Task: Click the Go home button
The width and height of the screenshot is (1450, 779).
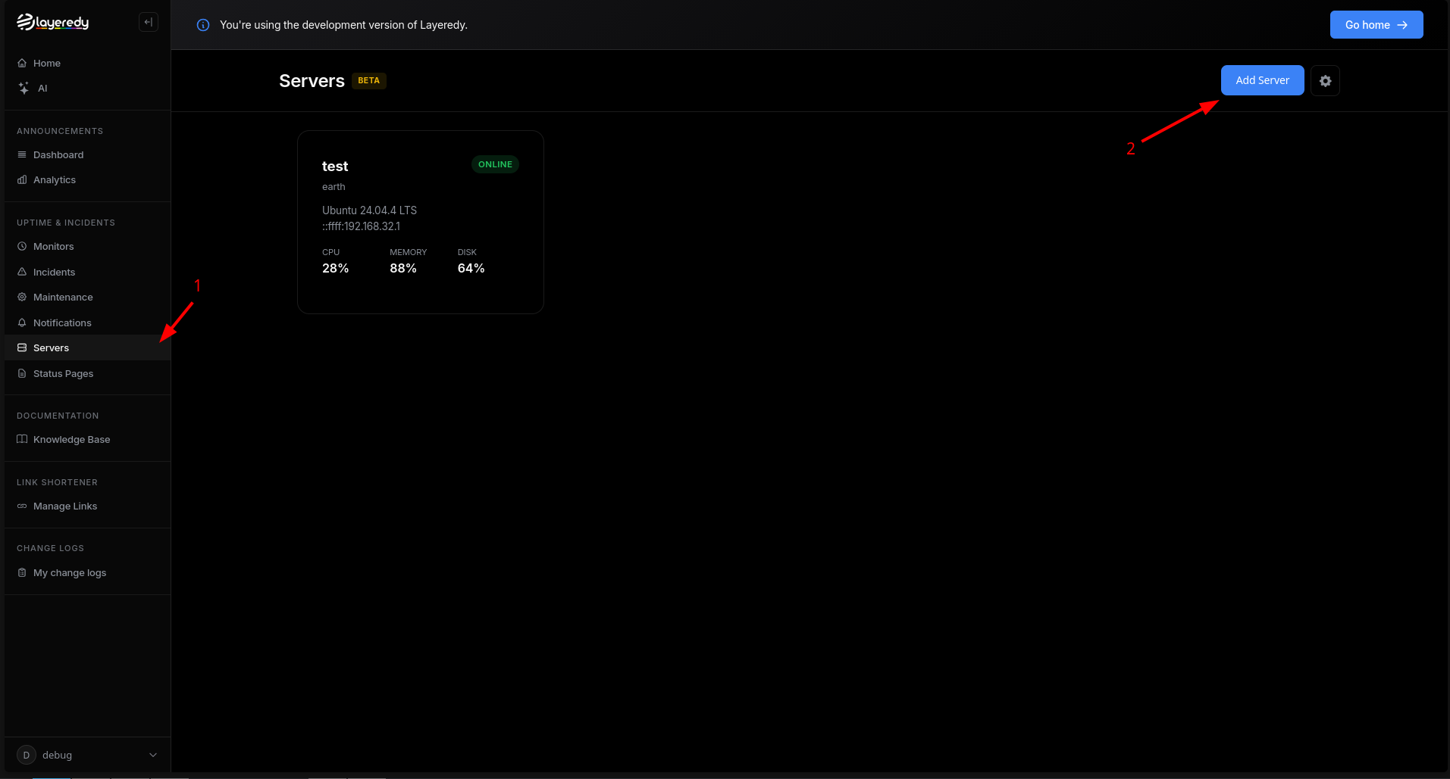Action: (1376, 25)
